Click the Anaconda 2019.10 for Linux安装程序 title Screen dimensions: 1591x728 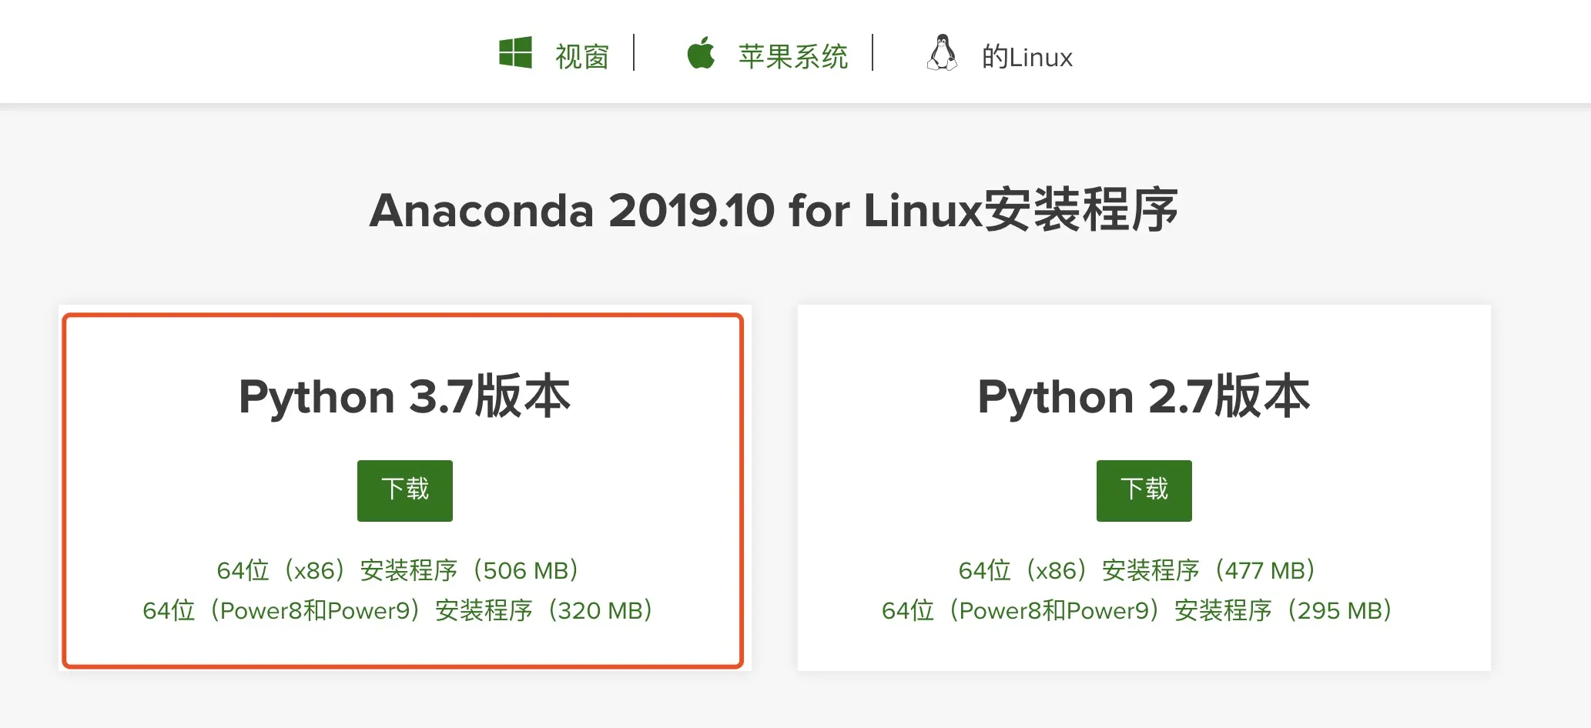coord(773,210)
